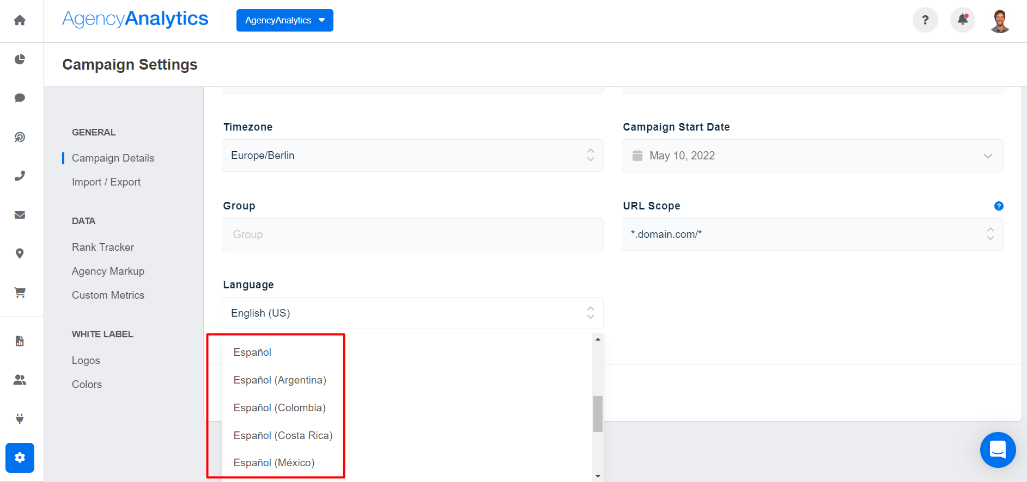This screenshot has width=1027, height=482.
Task: Open the help question mark button
Action: pos(925,20)
